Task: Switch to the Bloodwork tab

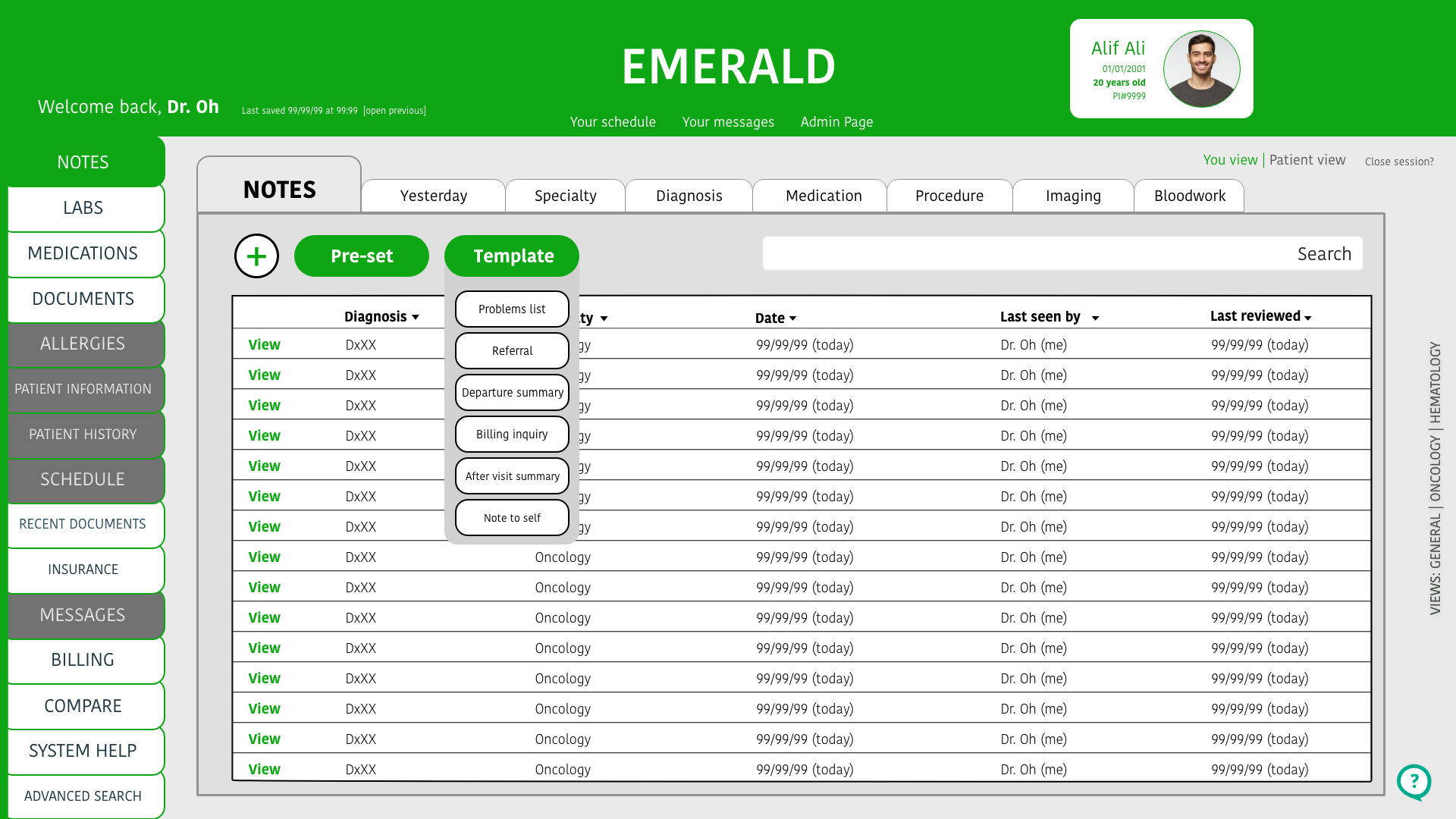Action: [x=1190, y=196]
